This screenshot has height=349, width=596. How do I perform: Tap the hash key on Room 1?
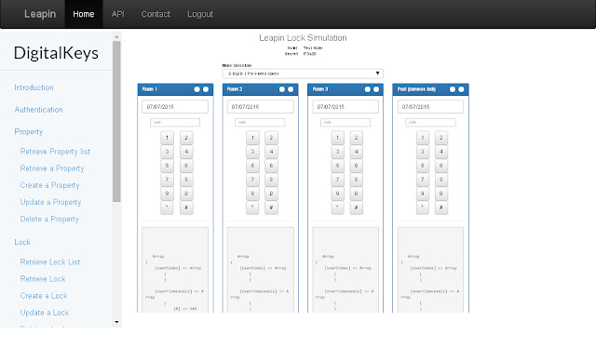coord(186,208)
